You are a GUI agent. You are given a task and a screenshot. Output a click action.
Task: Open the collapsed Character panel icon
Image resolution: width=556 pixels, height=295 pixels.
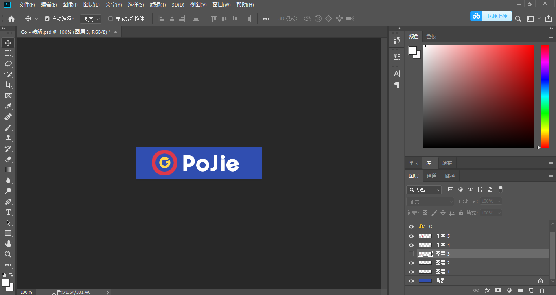[x=396, y=74]
